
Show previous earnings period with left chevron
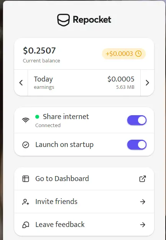tap(21, 83)
